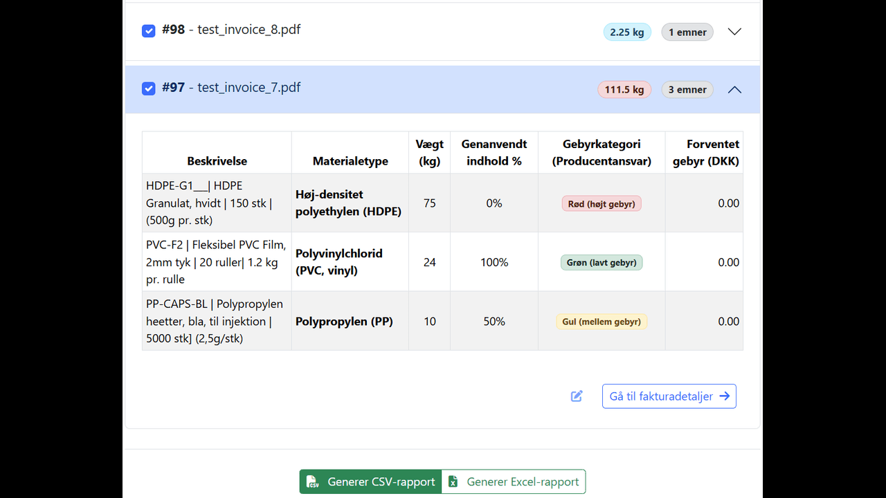Click the Grøn (lavt gebyr) badge
886x498 pixels.
tap(602, 262)
